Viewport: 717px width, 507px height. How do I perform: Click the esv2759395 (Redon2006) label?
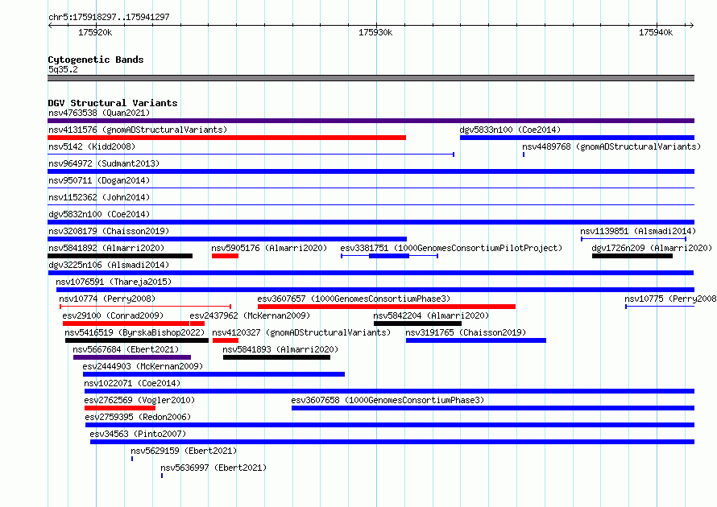point(138,417)
